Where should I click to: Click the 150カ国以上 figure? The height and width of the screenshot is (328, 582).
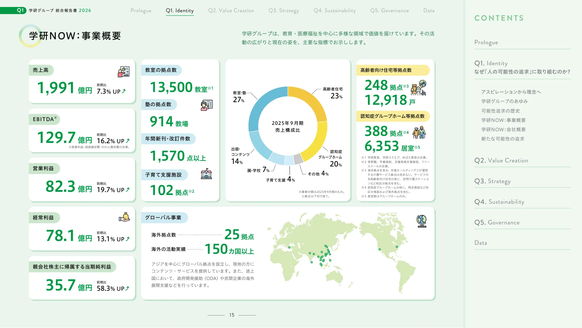[229, 249]
